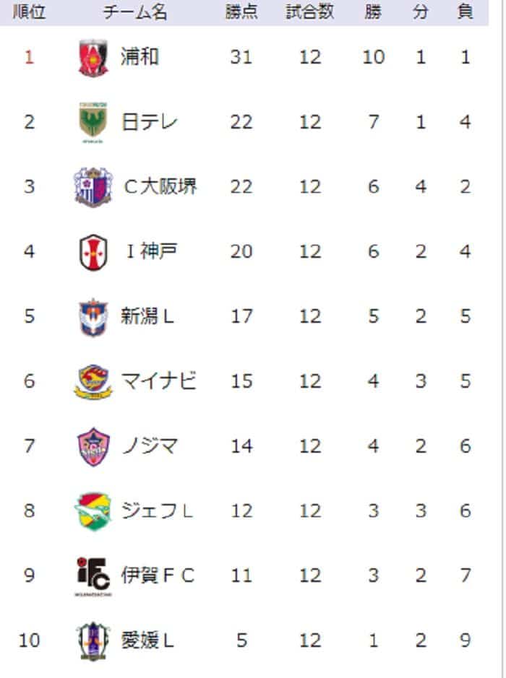Select the 伊賀FC black logo
The height and width of the screenshot is (678, 506).
pyautogui.click(x=93, y=576)
